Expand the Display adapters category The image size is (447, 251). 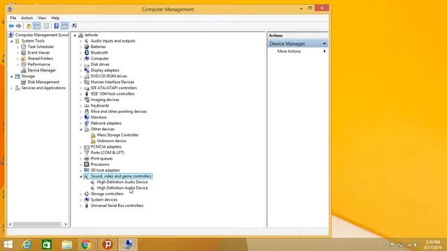point(81,70)
